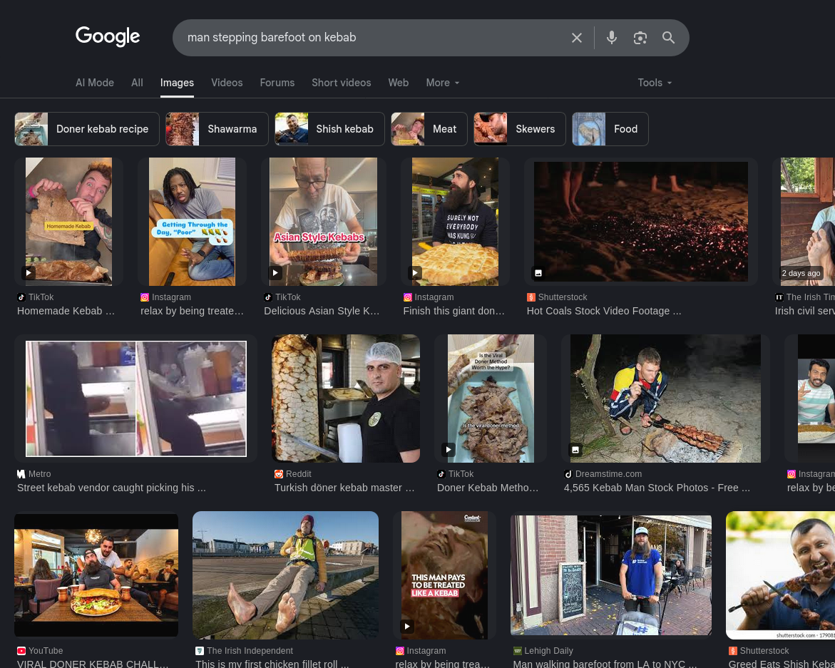The width and height of the screenshot is (835, 668).
Task: Click the Metro favicon under vendor image
Action: pyautogui.click(x=21, y=474)
